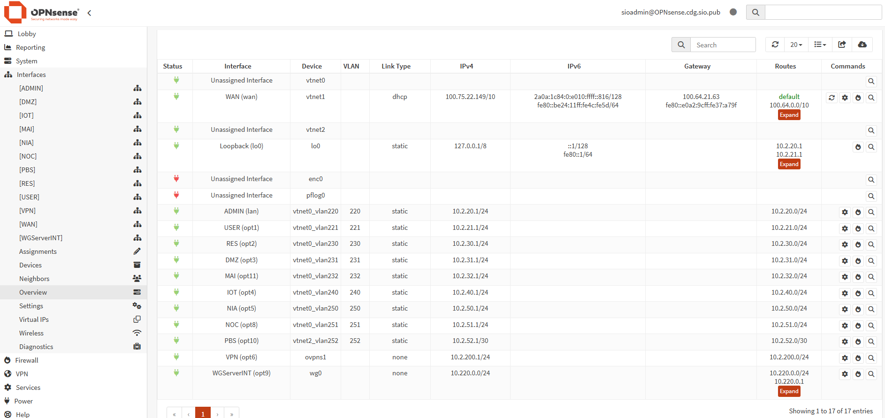
Task: Click the OPNsense logo
Action: pos(41,12)
